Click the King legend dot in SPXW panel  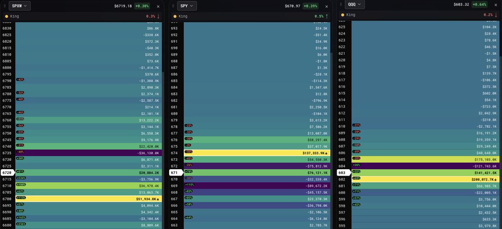[6, 16]
